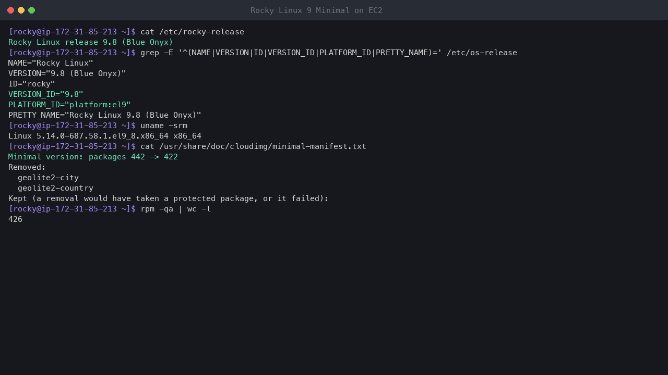Click the 'Kept (a removal would have taken...' line
Viewport: 668px width, 375px height.
[x=169, y=198]
